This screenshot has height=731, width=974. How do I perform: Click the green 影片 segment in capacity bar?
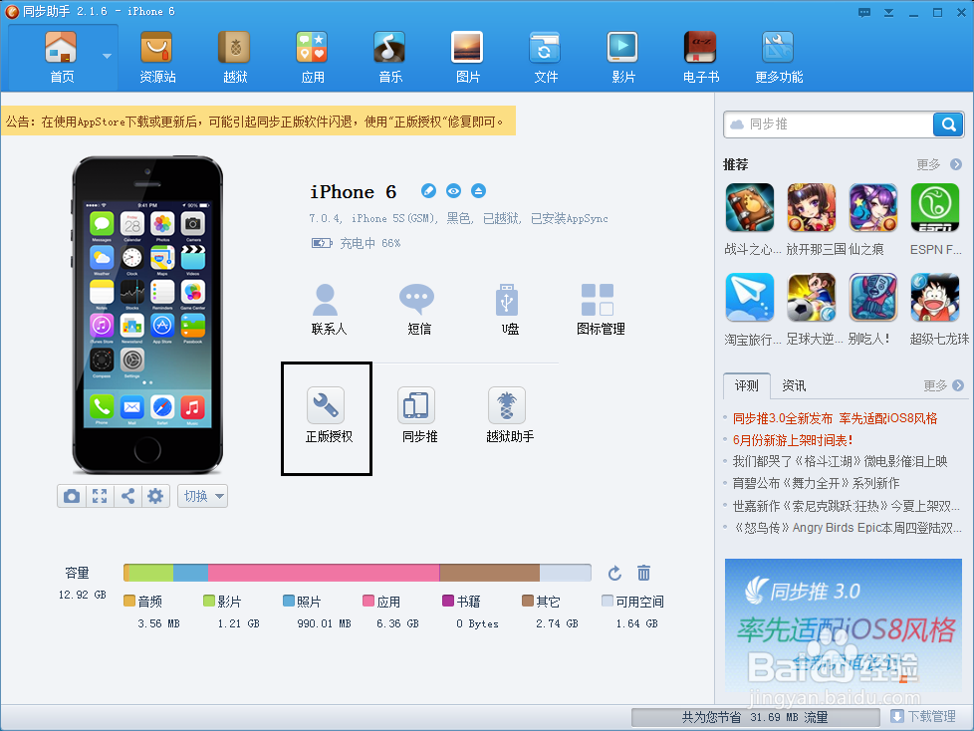click(x=151, y=573)
